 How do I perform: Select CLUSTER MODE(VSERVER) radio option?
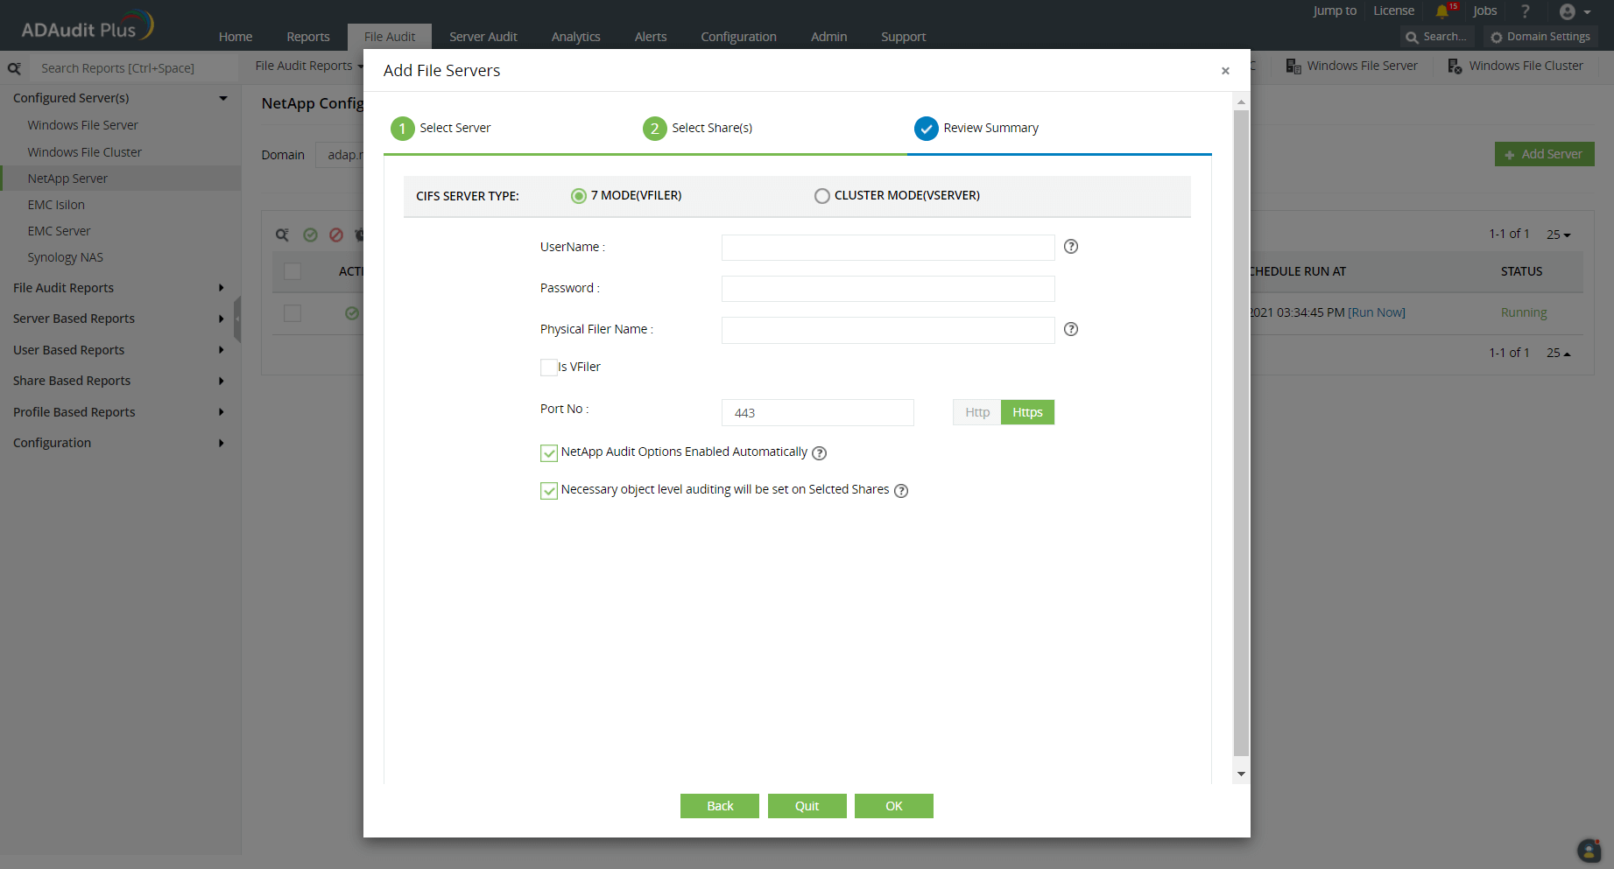[x=821, y=196]
